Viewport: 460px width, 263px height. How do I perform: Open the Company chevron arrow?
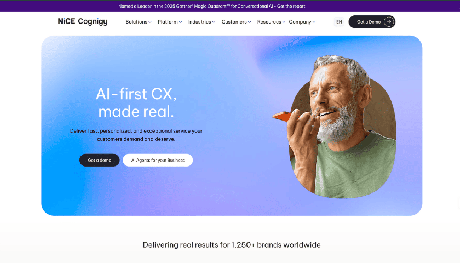(314, 22)
